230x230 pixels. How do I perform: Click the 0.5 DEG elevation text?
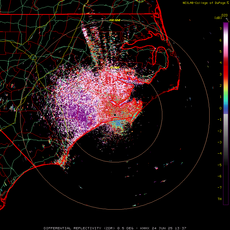click(x=125, y=228)
